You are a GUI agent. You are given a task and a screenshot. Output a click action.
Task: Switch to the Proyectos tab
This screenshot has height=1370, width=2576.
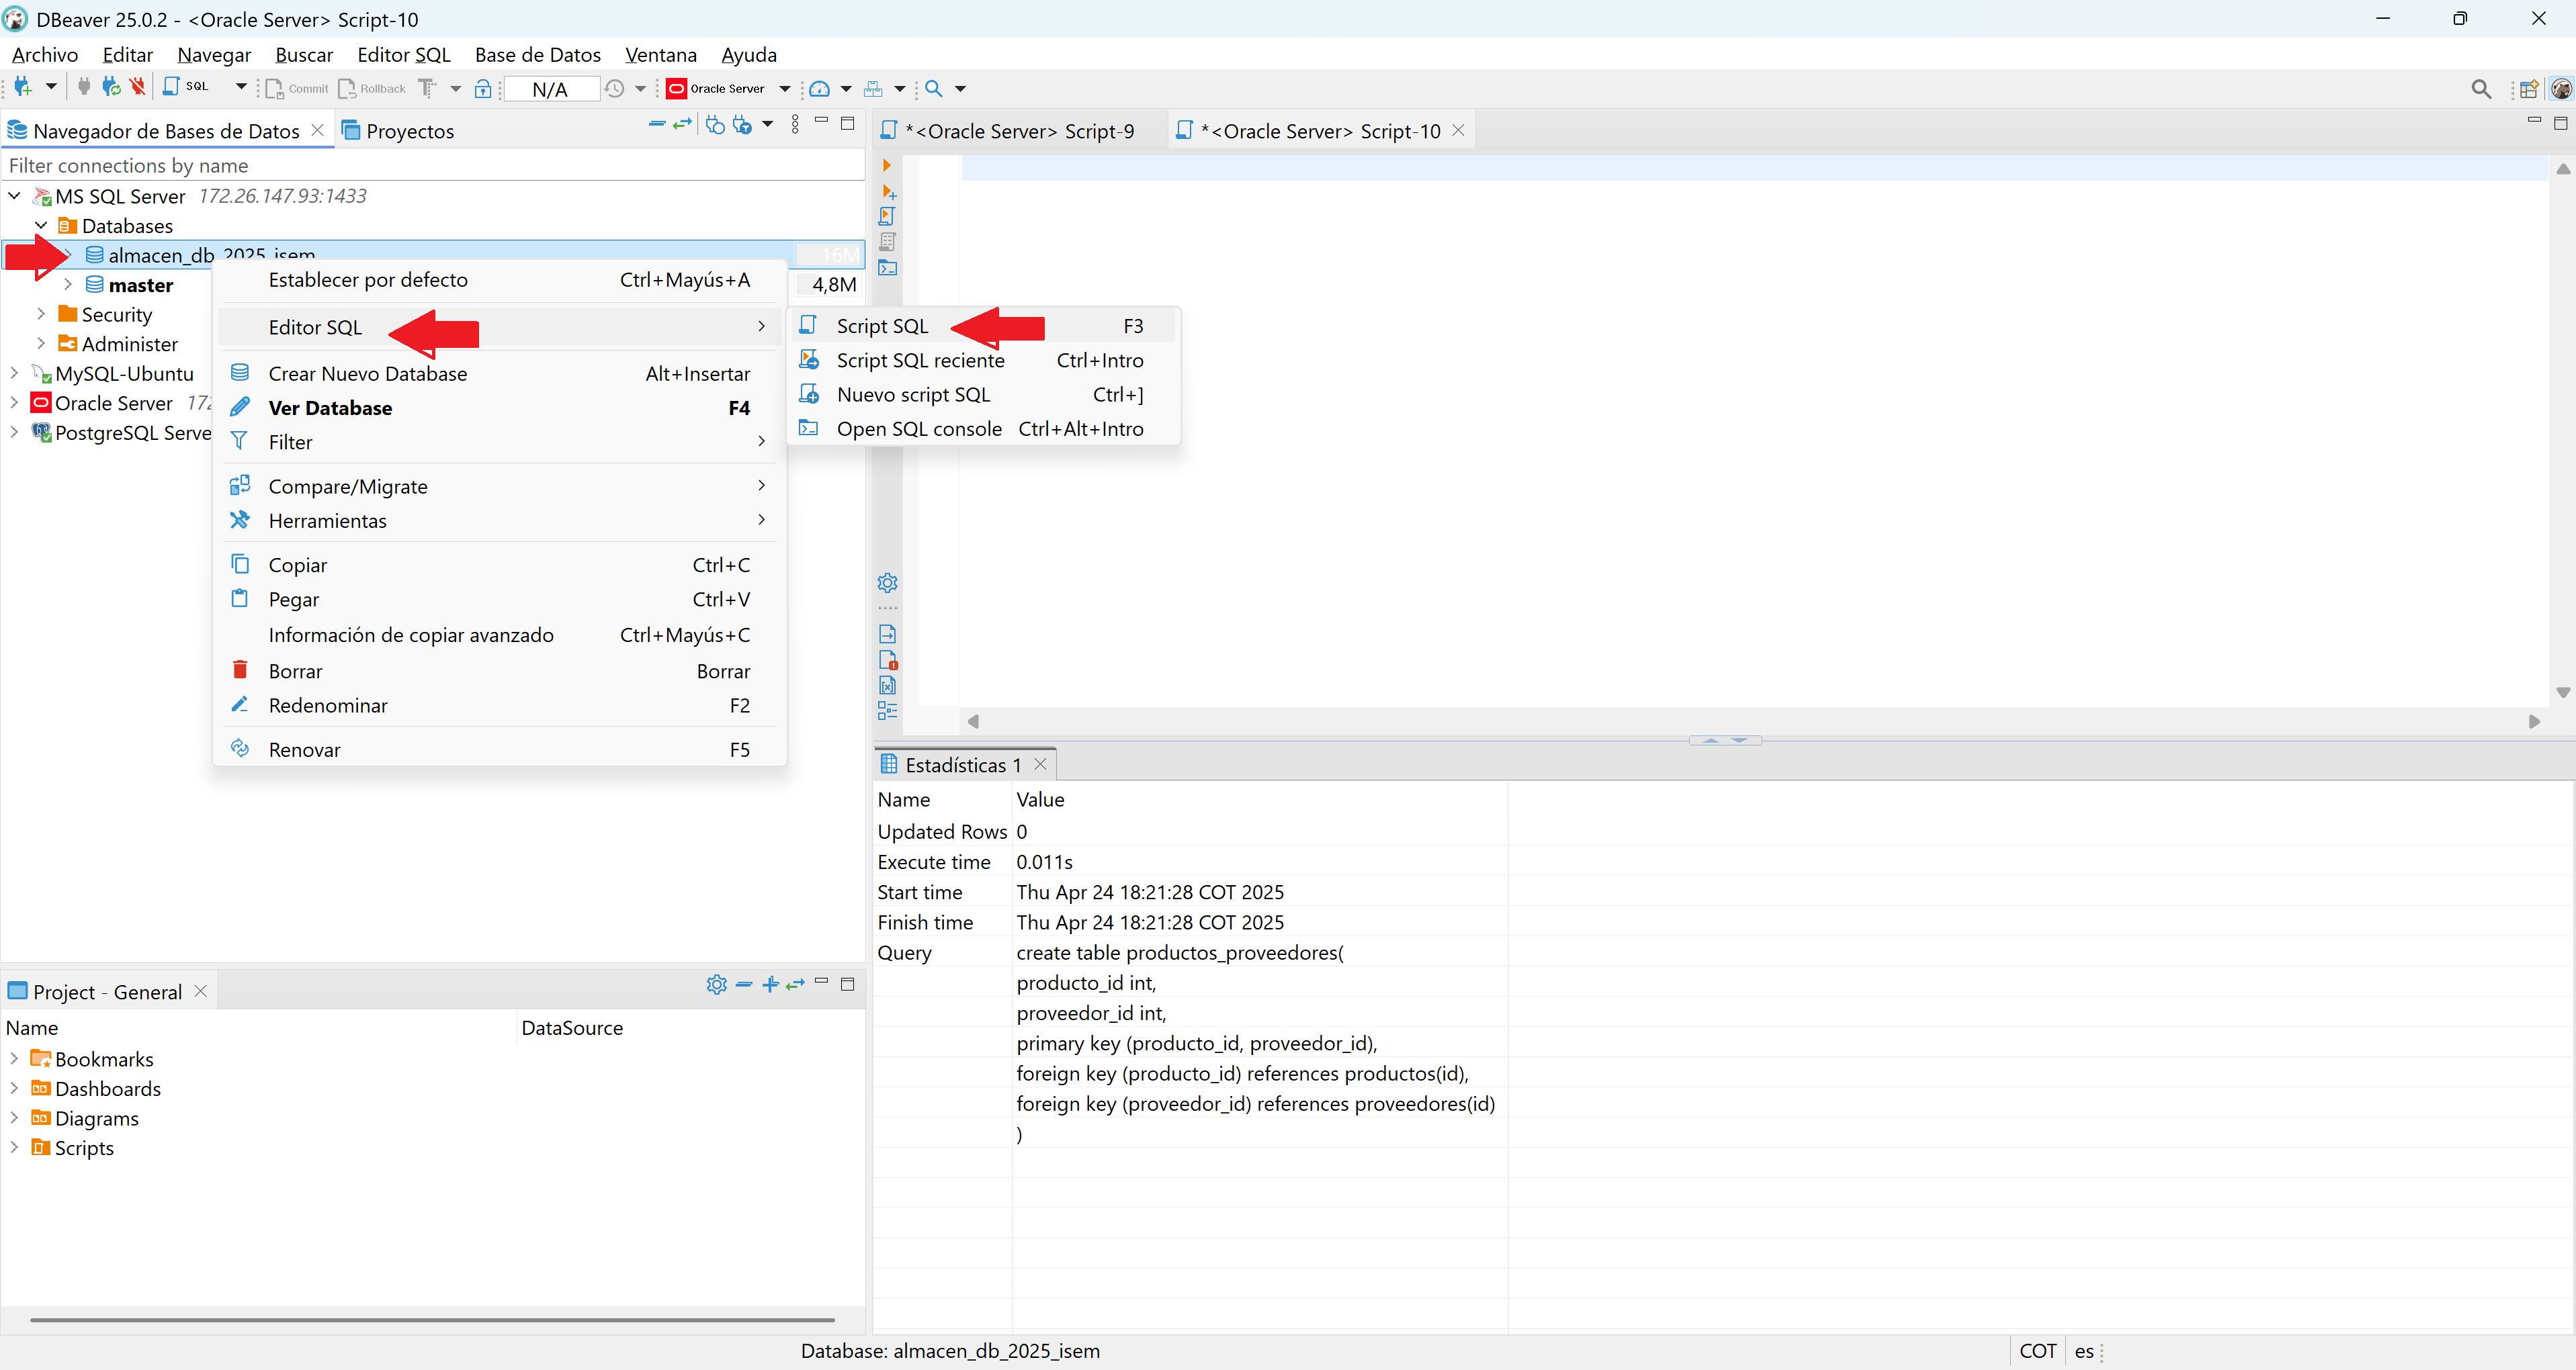(x=398, y=131)
